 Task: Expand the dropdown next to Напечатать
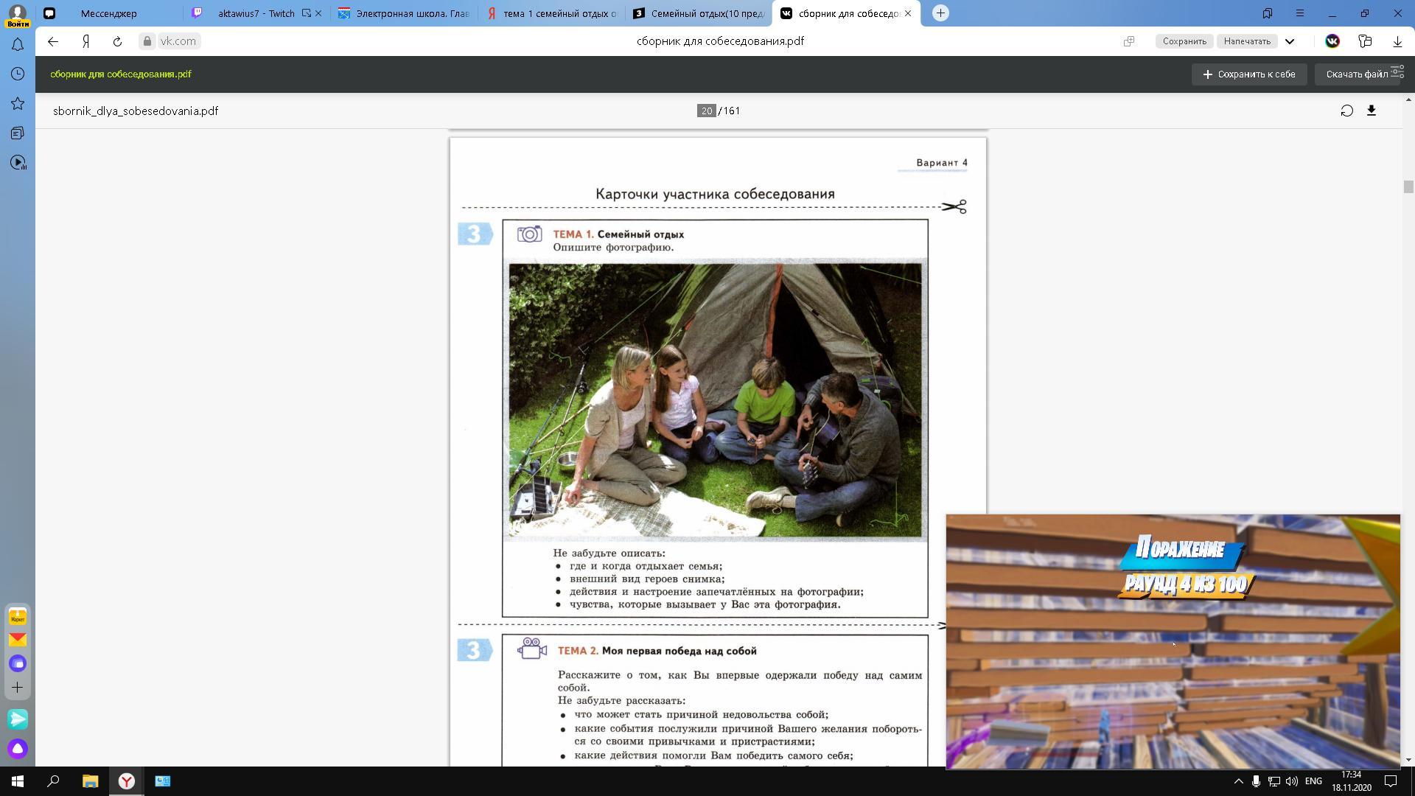[x=1290, y=41]
